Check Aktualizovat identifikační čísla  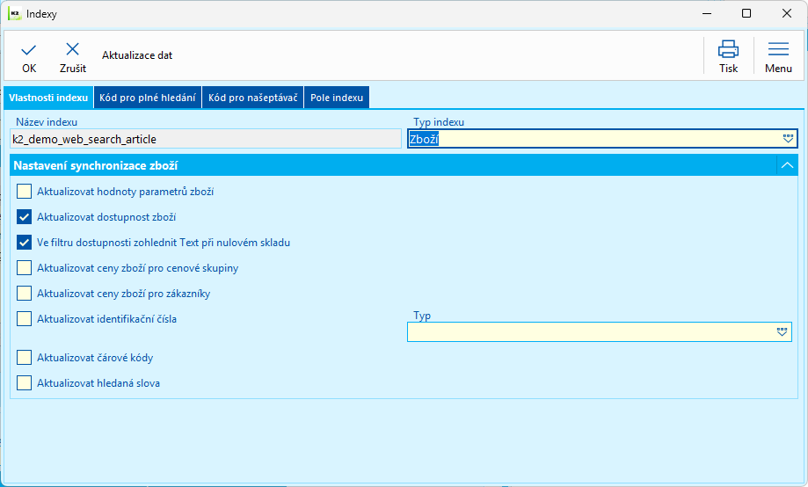coord(25,319)
